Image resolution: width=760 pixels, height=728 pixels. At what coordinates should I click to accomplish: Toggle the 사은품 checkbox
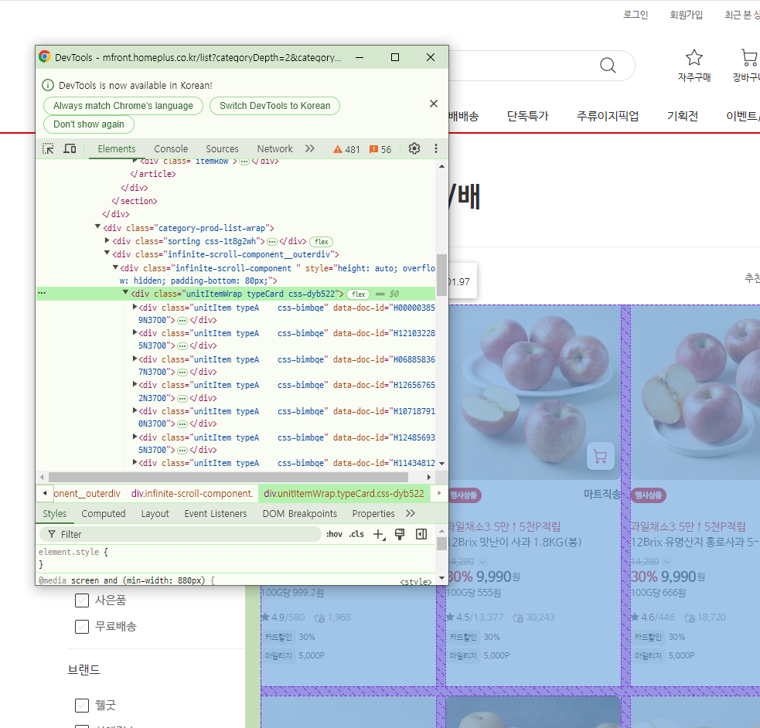pyautogui.click(x=82, y=600)
